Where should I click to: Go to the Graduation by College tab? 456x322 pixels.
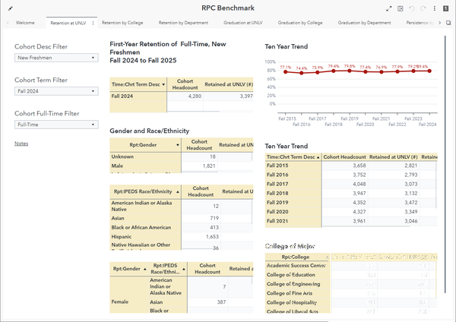pos(300,23)
